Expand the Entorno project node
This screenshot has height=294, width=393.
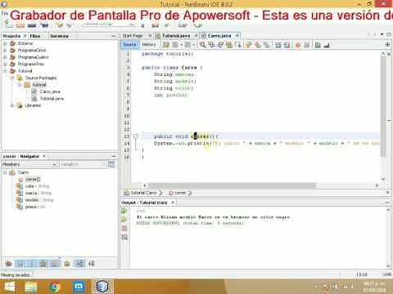pyautogui.click(x=5, y=43)
